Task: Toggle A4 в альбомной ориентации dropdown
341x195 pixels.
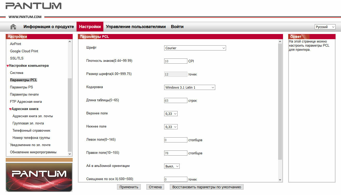Action: tap(172, 166)
